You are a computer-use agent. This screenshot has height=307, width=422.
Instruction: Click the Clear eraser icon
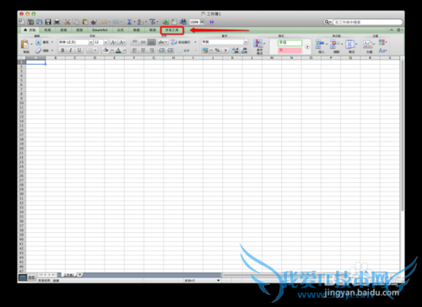38,51
